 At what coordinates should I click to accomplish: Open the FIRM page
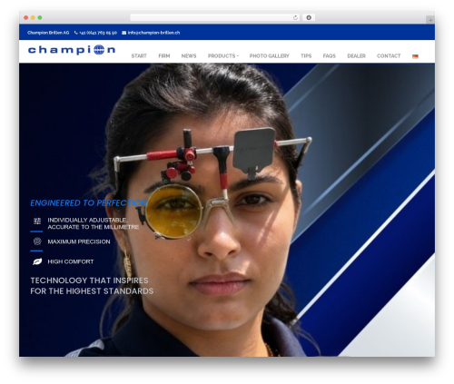click(x=164, y=56)
